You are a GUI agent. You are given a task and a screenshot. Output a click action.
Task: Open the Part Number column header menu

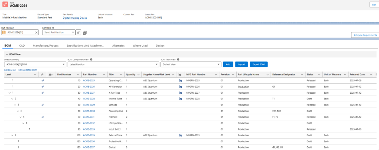click(x=104, y=75)
